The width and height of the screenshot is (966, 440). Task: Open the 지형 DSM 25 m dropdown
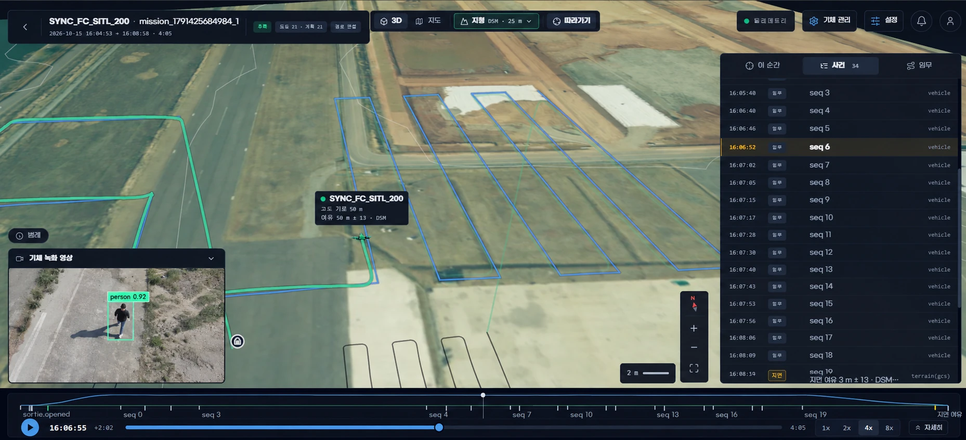point(496,21)
